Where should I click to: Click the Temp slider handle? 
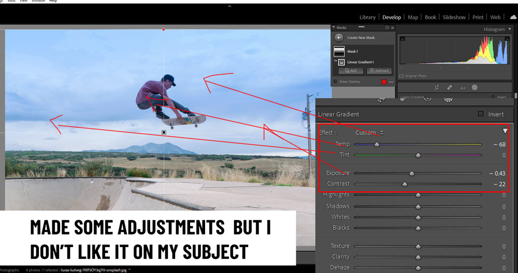[x=377, y=145]
